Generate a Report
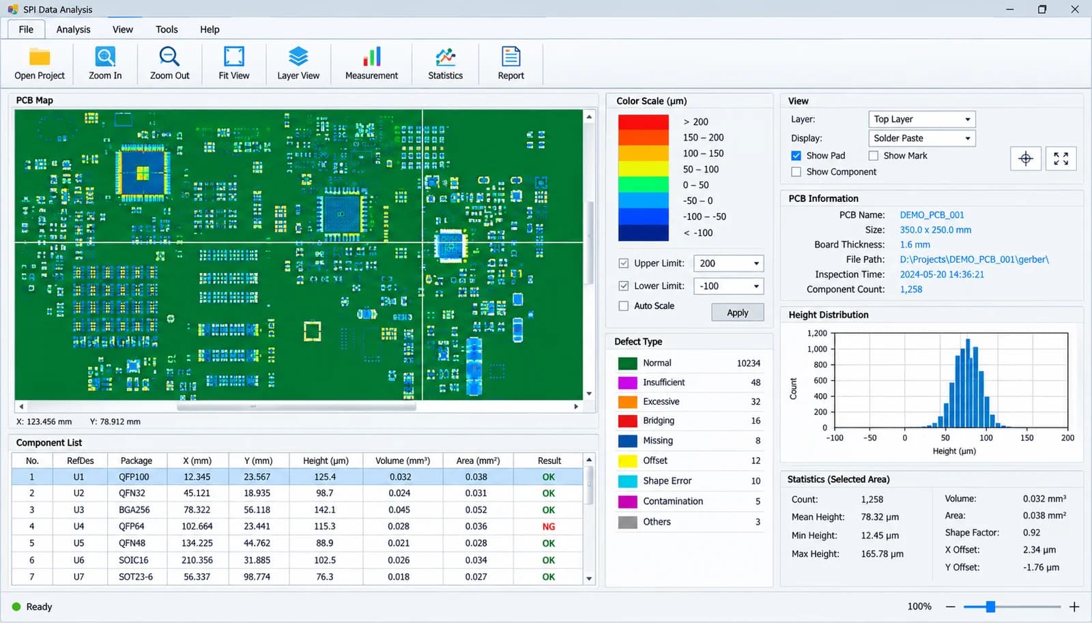1092x623 pixels. point(511,63)
